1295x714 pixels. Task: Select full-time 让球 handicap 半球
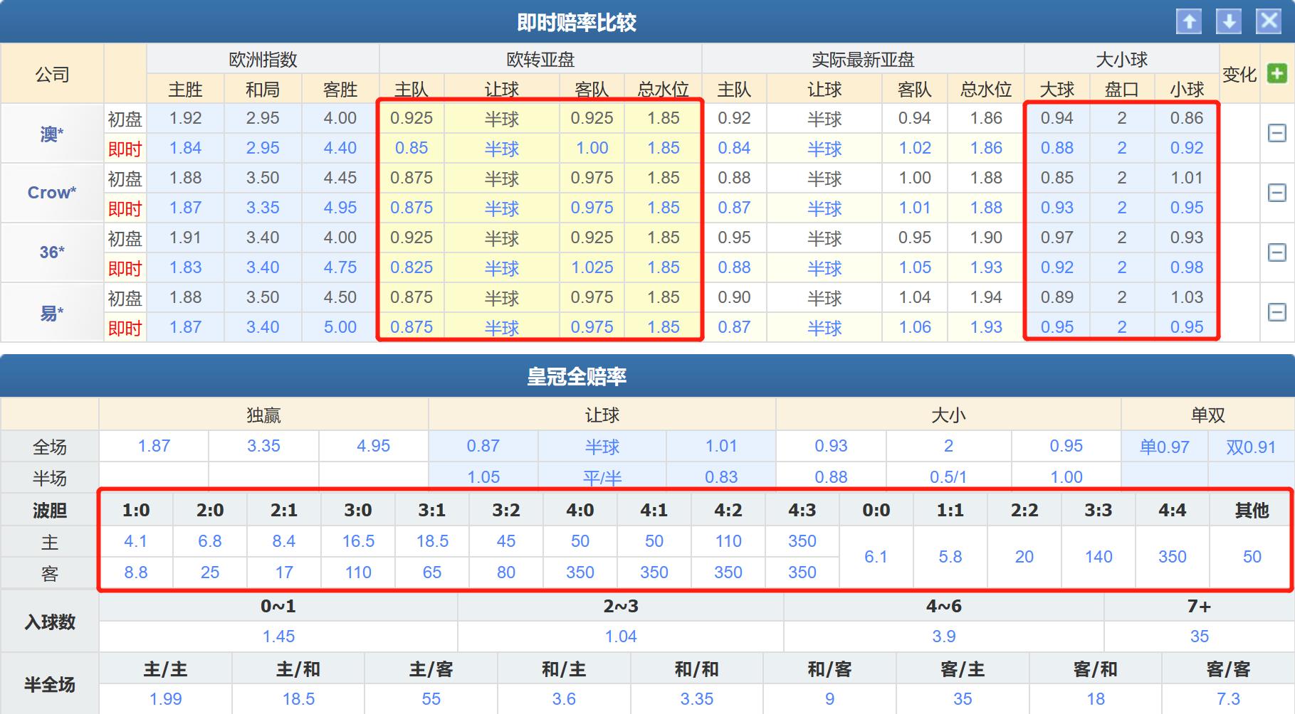pyautogui.click(x=602, y=447)
